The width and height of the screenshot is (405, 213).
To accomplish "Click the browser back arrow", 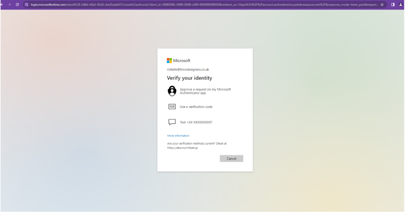I will [x=3, y=4].
